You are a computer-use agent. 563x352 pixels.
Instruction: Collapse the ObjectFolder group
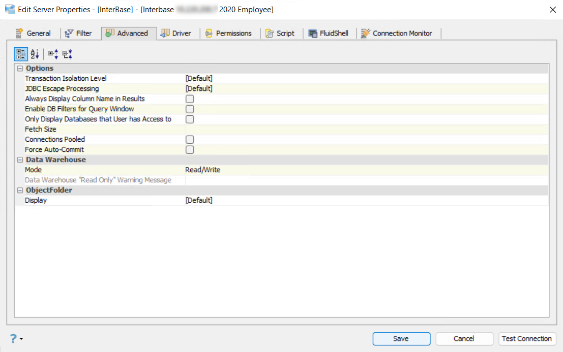pos(20,190)
